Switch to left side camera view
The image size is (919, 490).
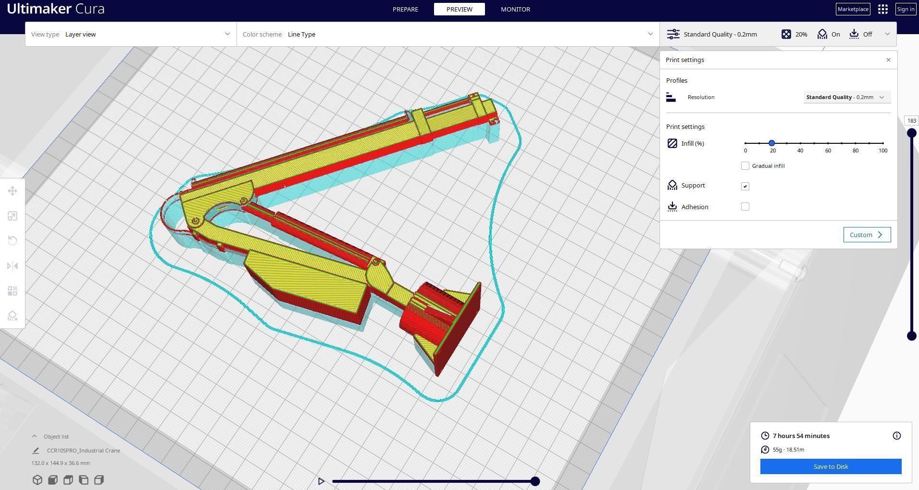[84, 480]
